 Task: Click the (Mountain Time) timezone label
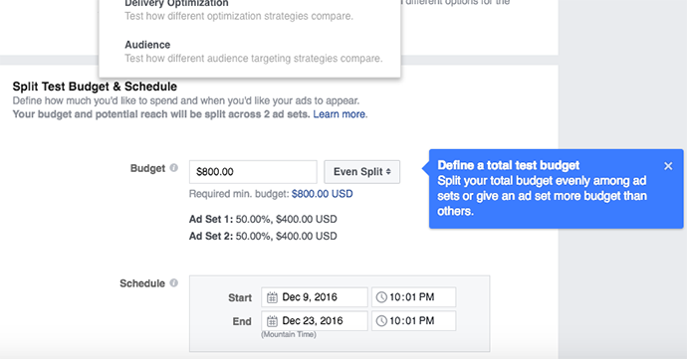point(289,334)
